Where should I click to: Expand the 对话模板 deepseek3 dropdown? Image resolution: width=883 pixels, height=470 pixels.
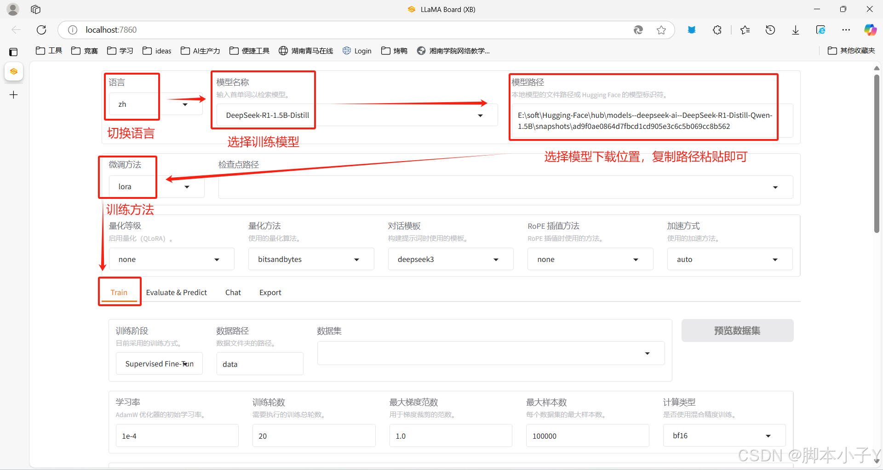coord(496,260)
